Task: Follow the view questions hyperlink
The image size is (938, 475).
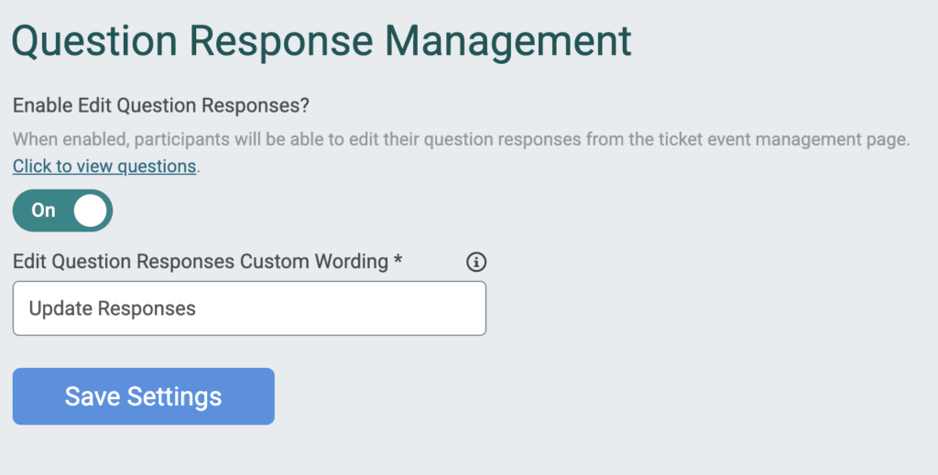Action: (x=104, y=166)
